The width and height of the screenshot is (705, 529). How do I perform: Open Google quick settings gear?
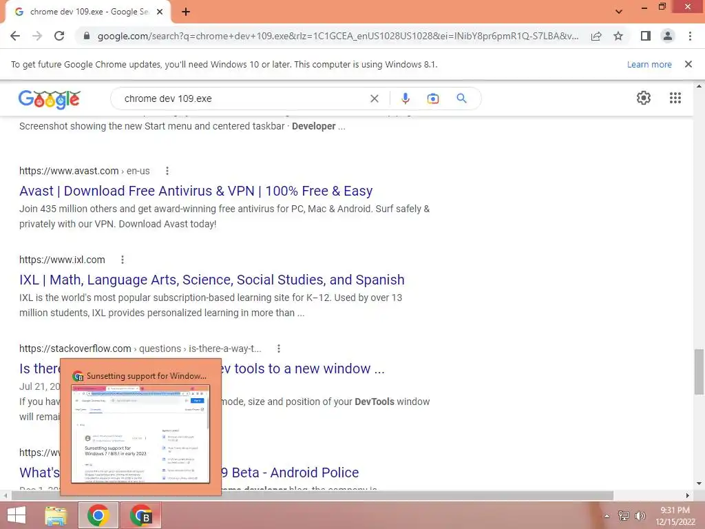[644, 98]
